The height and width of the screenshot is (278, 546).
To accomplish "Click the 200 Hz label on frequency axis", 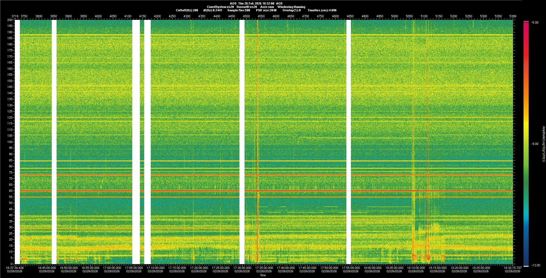I will tap(10, 20).
